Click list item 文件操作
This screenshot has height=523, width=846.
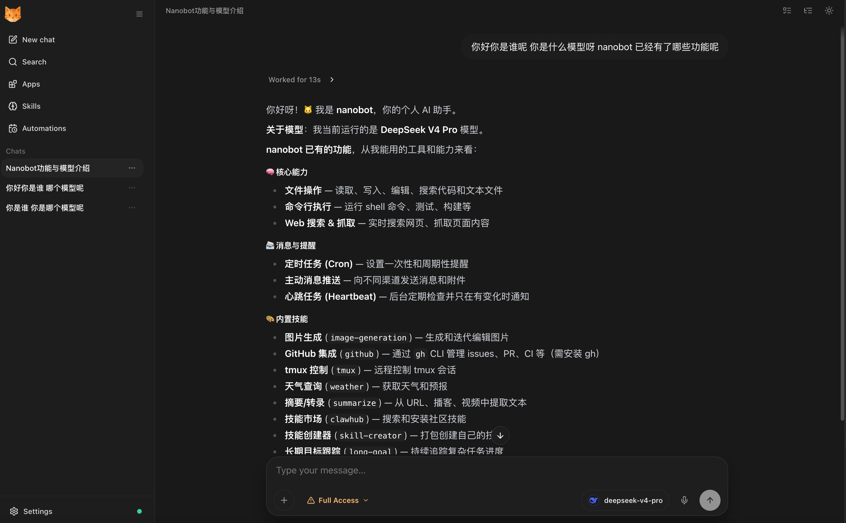point(394,190)
